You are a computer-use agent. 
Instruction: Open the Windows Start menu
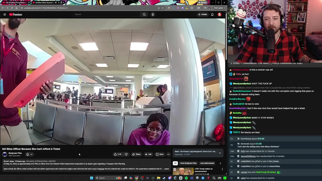(92, 178)
